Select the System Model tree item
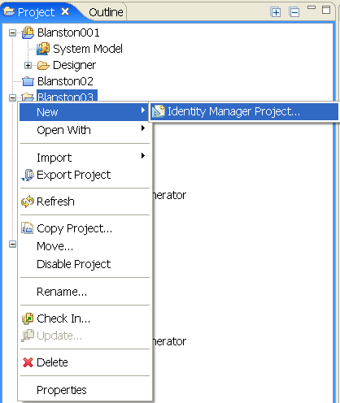 pos(88,49)
